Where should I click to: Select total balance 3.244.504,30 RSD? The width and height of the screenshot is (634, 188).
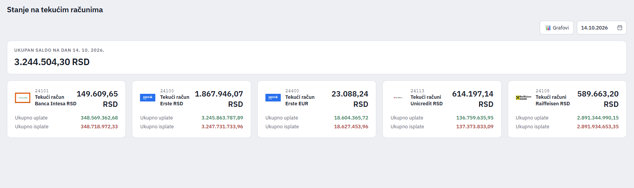point(52,62)
